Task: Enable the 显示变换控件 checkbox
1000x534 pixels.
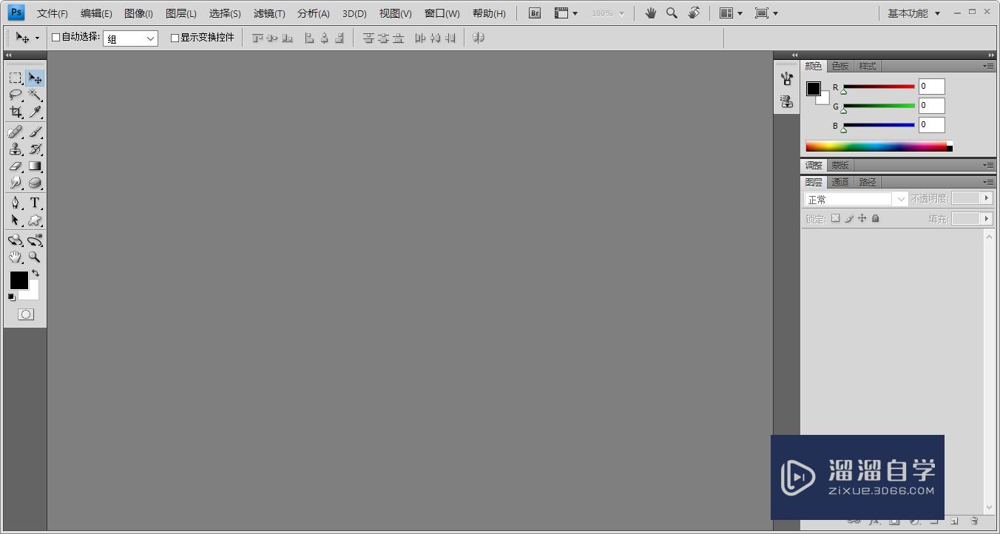Action: (x=175, y=38)
